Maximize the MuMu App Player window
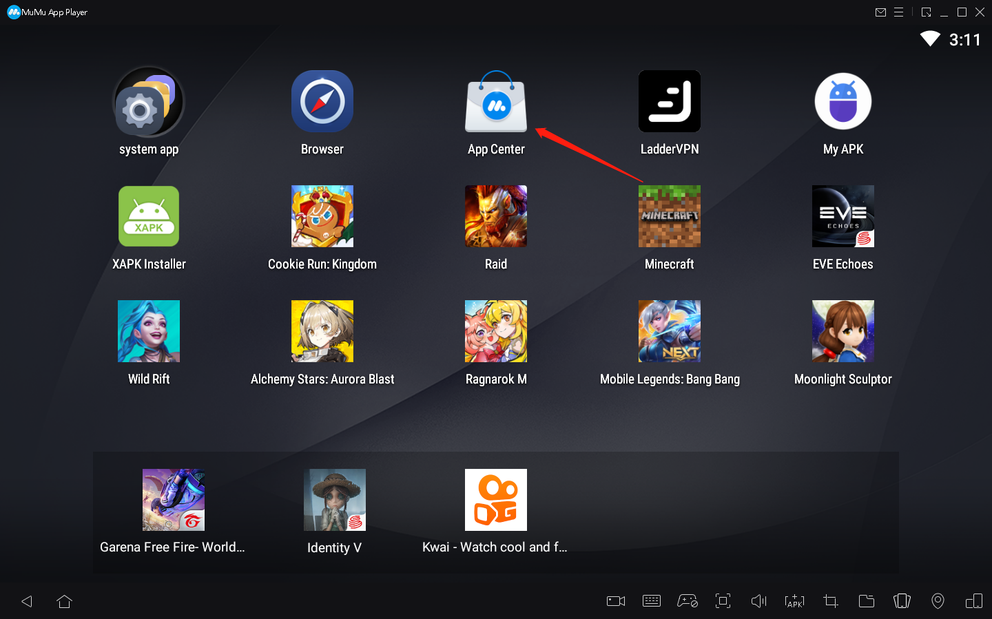Screen dimensions: 992x619 point(962,12)
